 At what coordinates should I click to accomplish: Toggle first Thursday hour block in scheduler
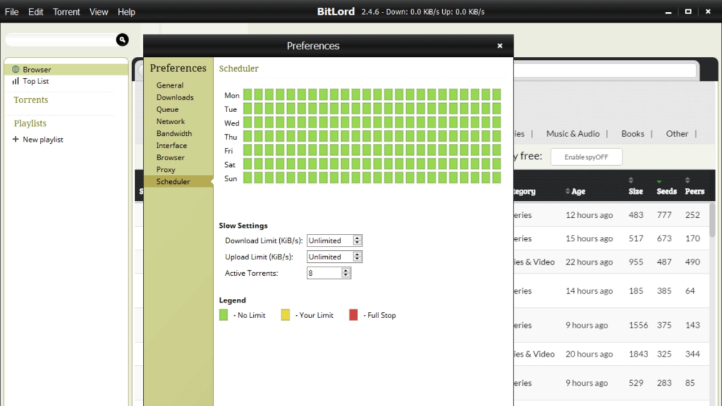[x=248, y=136]
